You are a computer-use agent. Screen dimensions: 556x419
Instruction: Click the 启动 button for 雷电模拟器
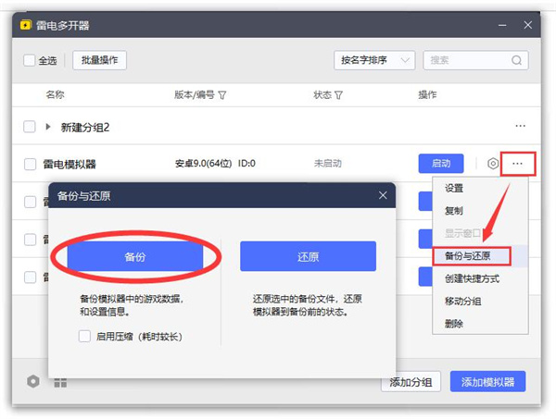click(441, 164)
